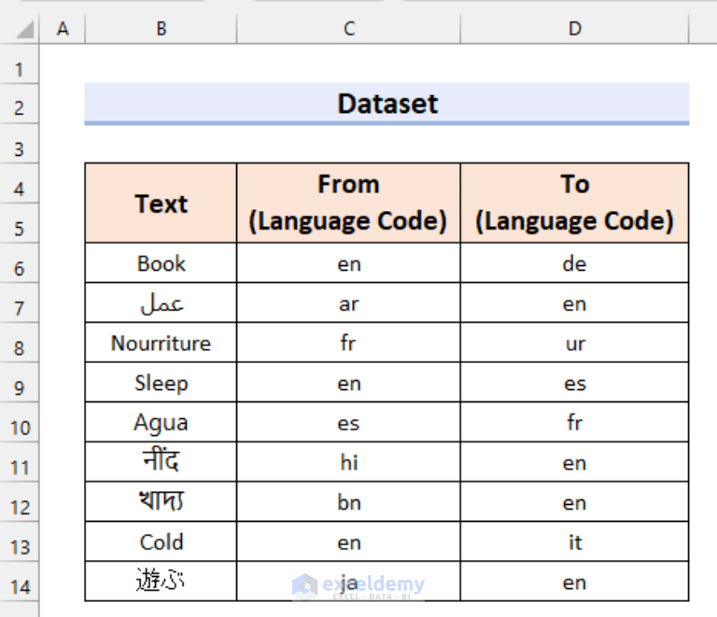
Task: Click the 'es' From code in Agua row
Action: click(x=348, y=422)
